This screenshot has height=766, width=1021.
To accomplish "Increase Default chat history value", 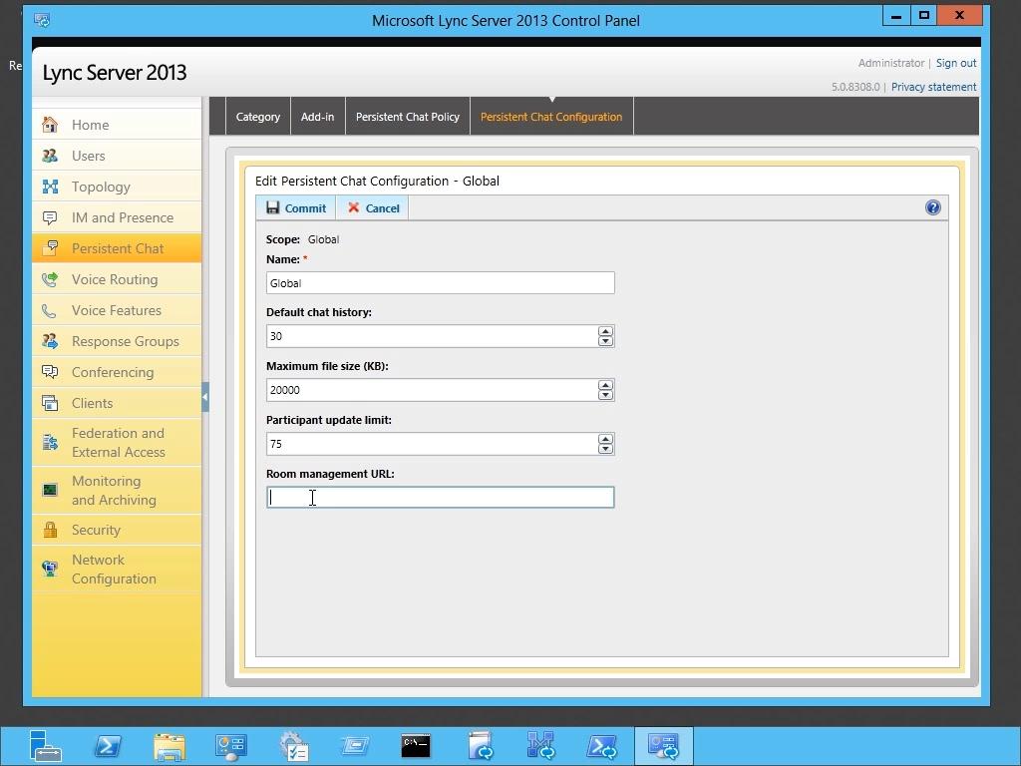I will click(605, 331).
